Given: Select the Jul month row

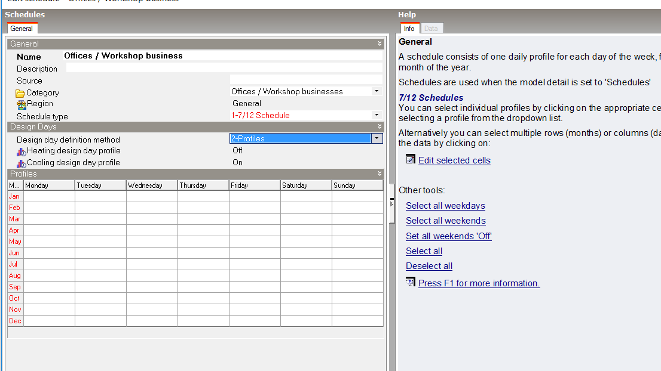Looking at the screenshot, I should (x=16, y=264).
